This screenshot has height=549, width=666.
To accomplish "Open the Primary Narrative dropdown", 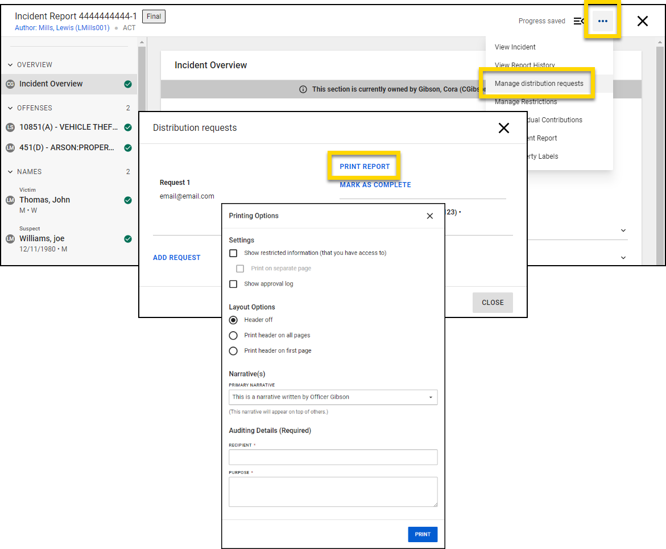I will click(431, 397).
